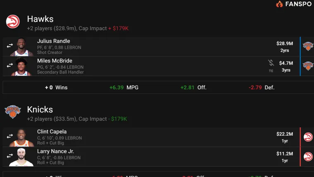Viewport: 314px width, 177px height.
Task: Click the Knicks logo on Miles McBride's row
Action: tap(308, 66)
